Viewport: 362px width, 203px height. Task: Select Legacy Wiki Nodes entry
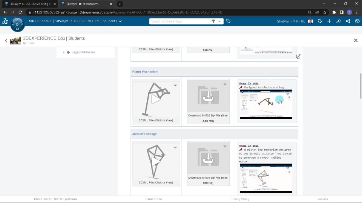(x=83, y=52)
